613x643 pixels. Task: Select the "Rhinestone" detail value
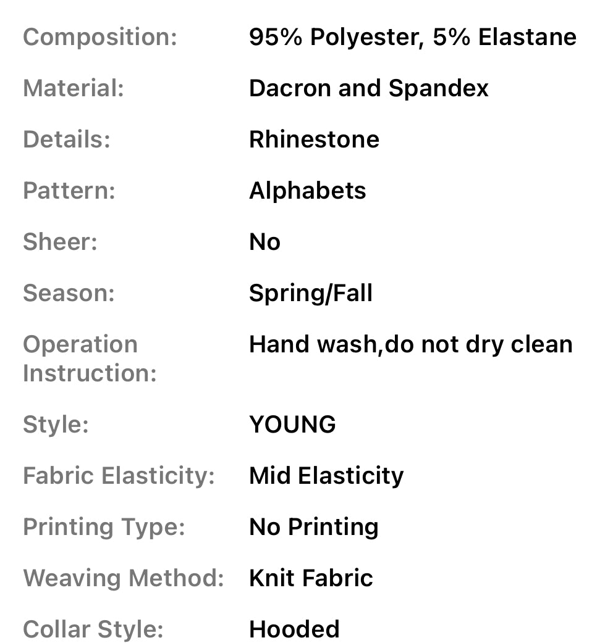point(314,139)
